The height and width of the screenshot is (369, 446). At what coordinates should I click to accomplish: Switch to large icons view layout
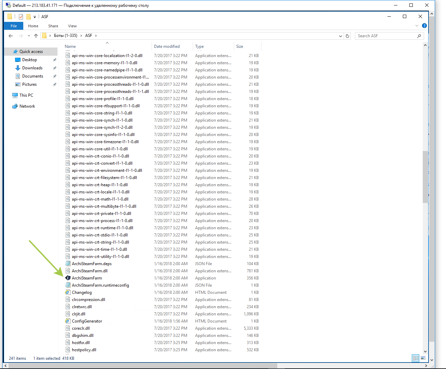coord(423,358)
